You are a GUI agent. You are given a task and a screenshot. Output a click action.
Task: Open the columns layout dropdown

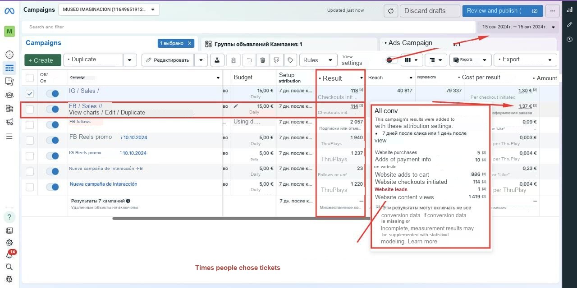click(412, 60)
